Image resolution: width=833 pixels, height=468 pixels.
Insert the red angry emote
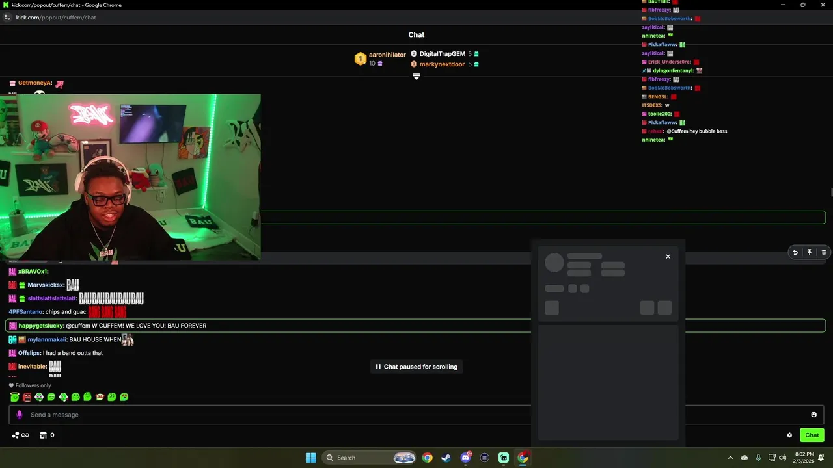pos(27,397)
